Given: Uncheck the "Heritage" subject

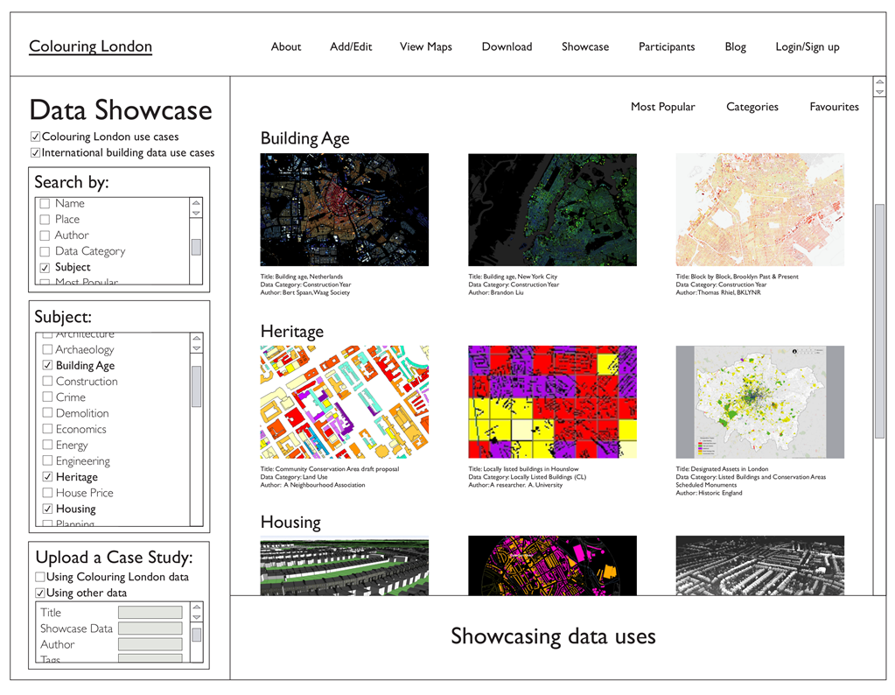Looking at the screenshot, I should tap(48, 476).
